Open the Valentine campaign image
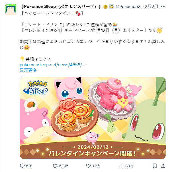The image size is (170, 172). pyautogui.click(x=93, y=118)
